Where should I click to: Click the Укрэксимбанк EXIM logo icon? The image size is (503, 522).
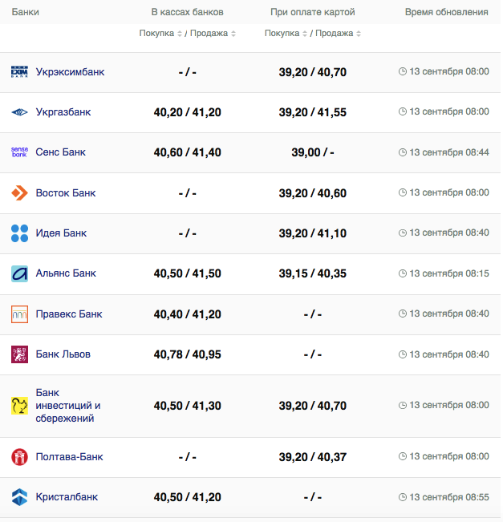click(x=19, y=72)
